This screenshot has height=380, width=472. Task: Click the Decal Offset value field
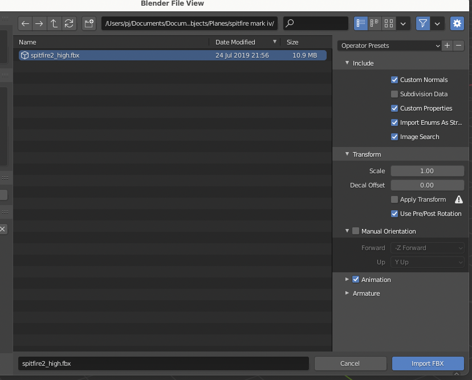427,185
